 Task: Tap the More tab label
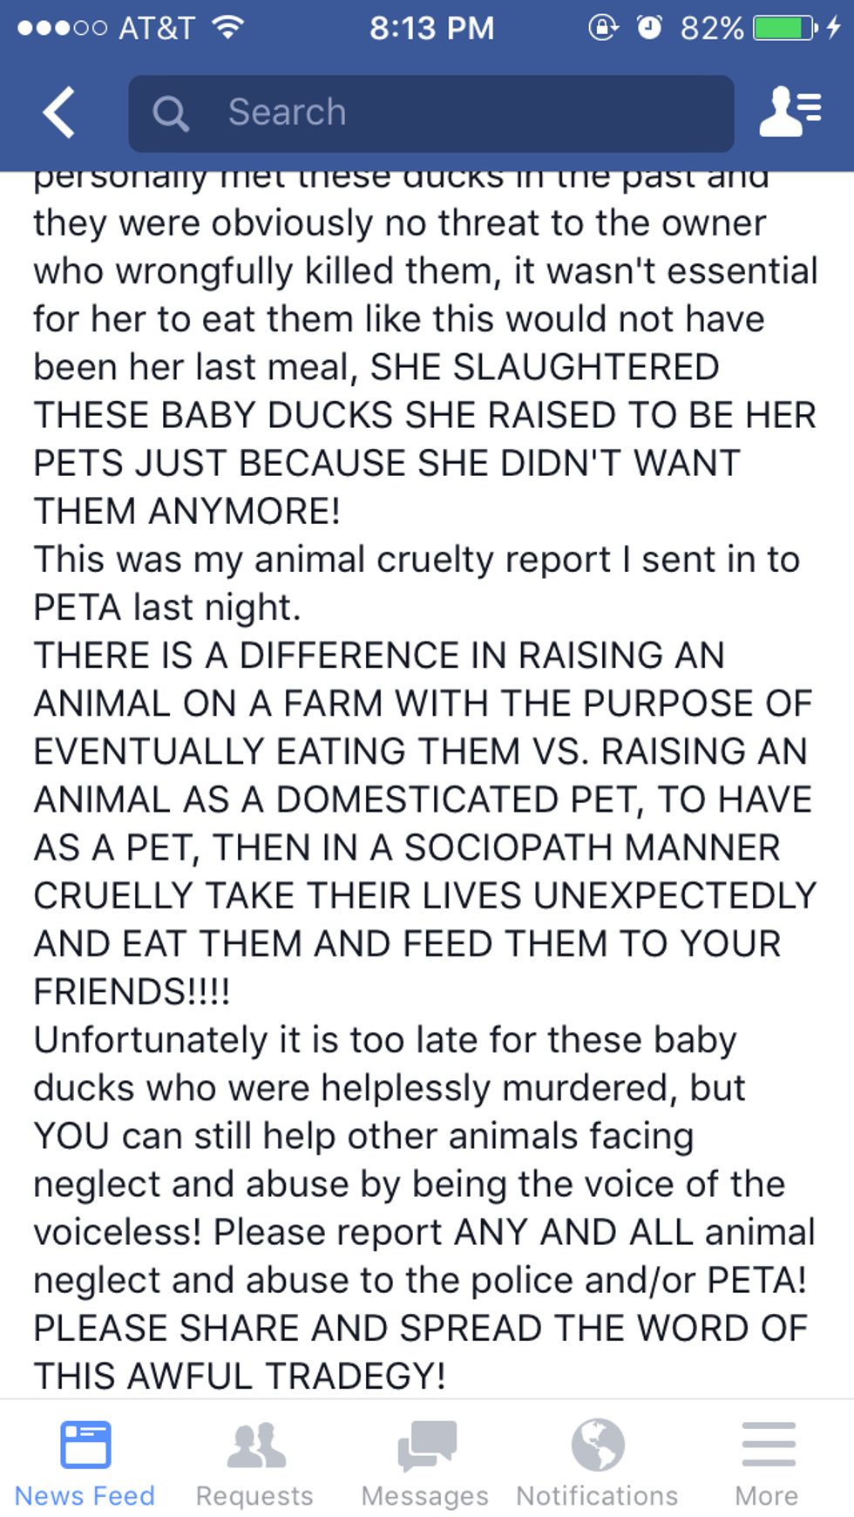767,1496
